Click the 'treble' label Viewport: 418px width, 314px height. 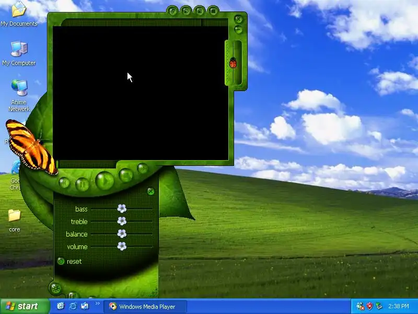(x=79, y=221)
